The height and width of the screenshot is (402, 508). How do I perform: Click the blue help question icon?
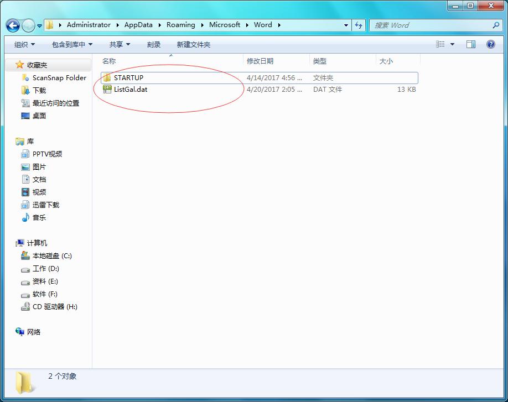491,44
